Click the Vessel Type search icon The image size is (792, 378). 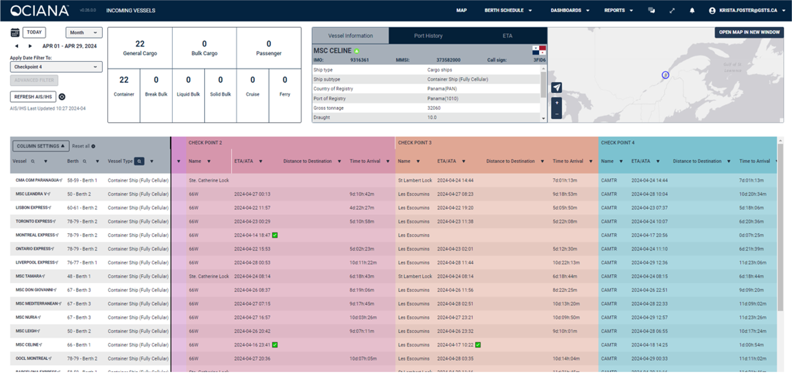pos(140,161)
